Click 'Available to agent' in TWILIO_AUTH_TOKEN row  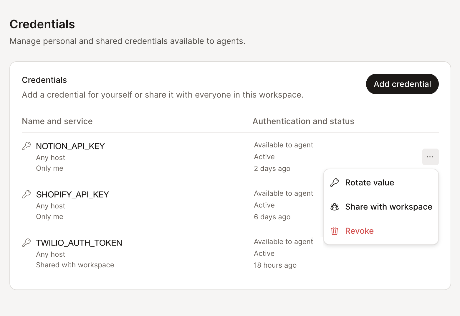tap(284, 242)
